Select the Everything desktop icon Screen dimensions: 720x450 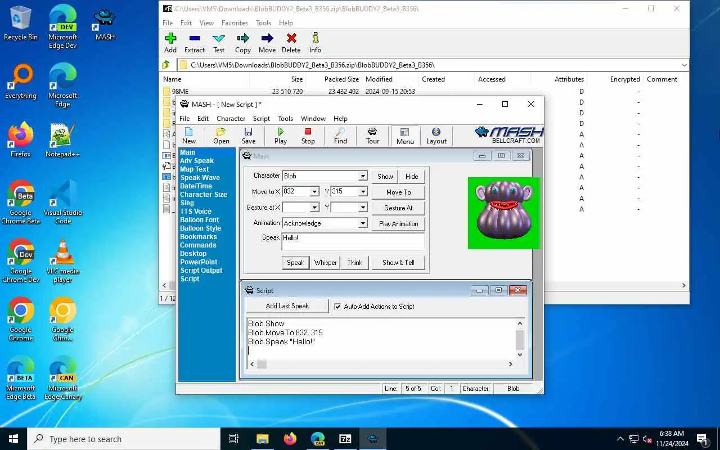tap(21, 83)
